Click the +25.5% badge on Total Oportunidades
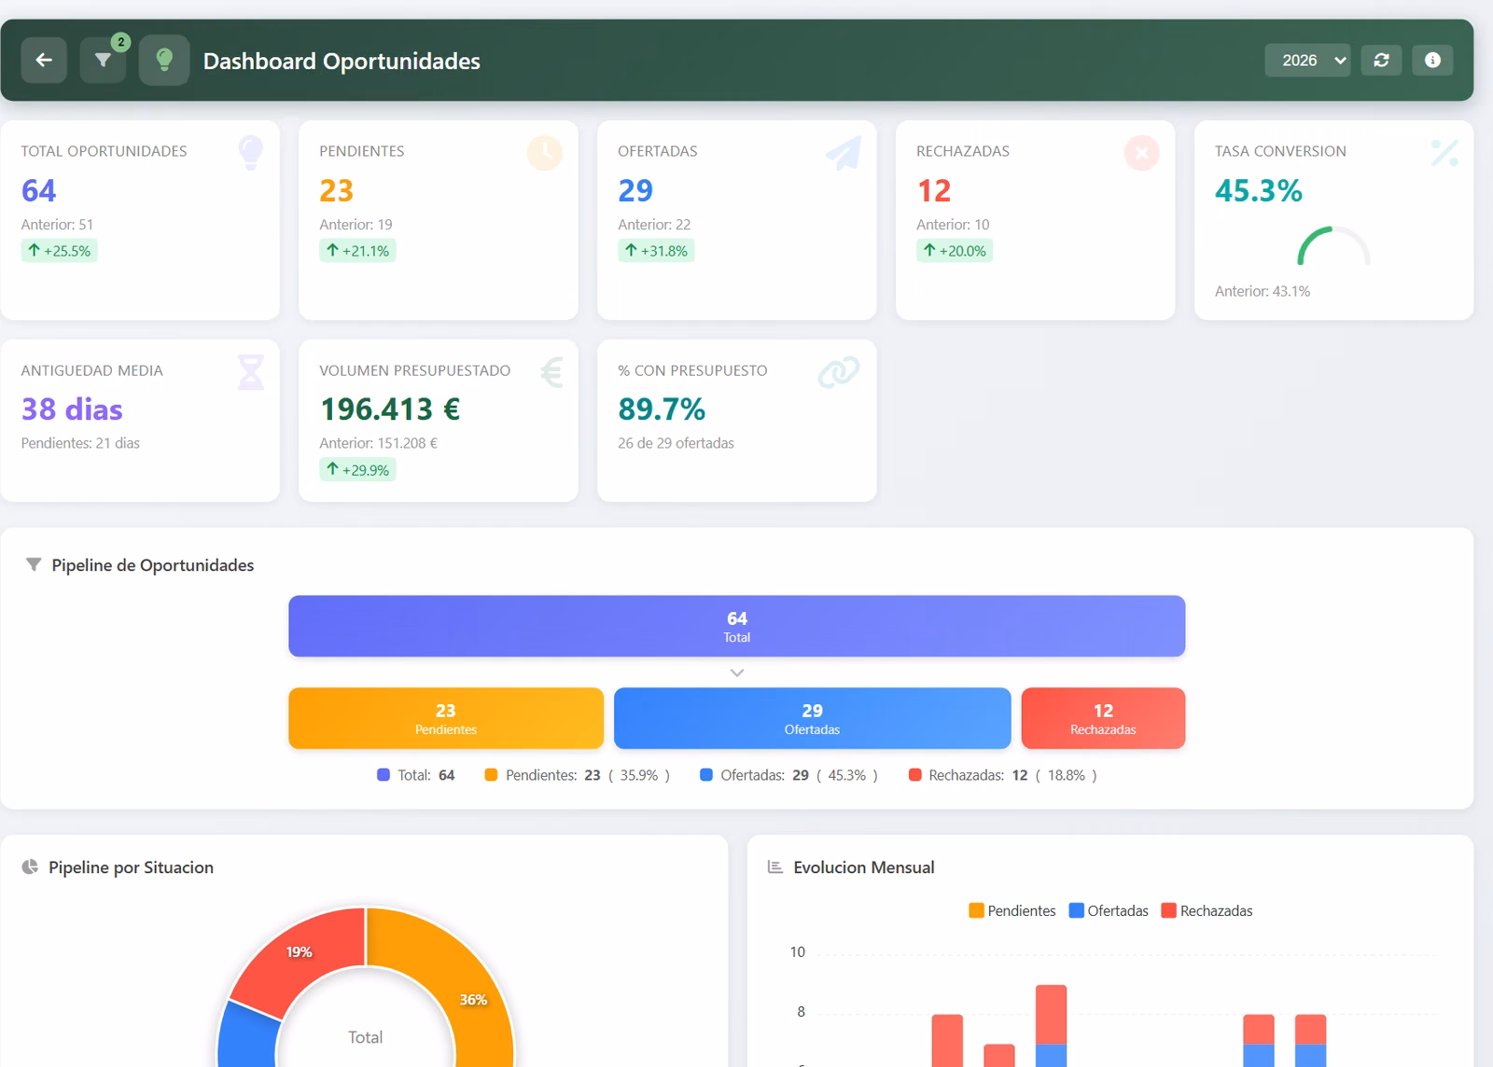The image size is (1493, 1067). pos(59,251)
